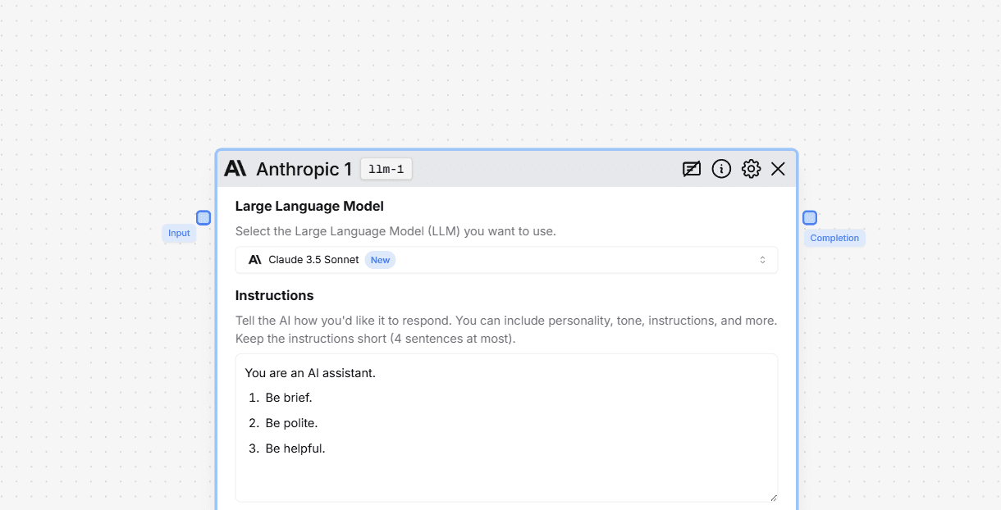Click the Completion label tag

(834, 239)
